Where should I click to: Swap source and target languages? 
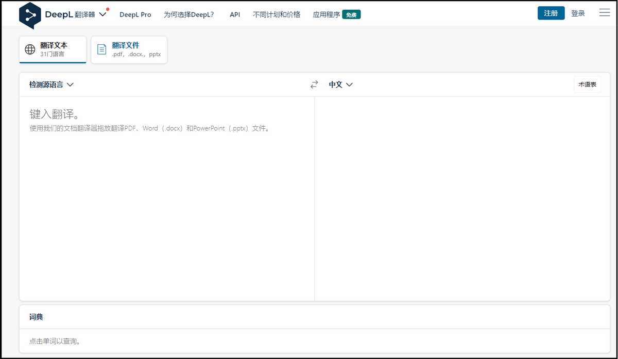(x=314, y=84)
